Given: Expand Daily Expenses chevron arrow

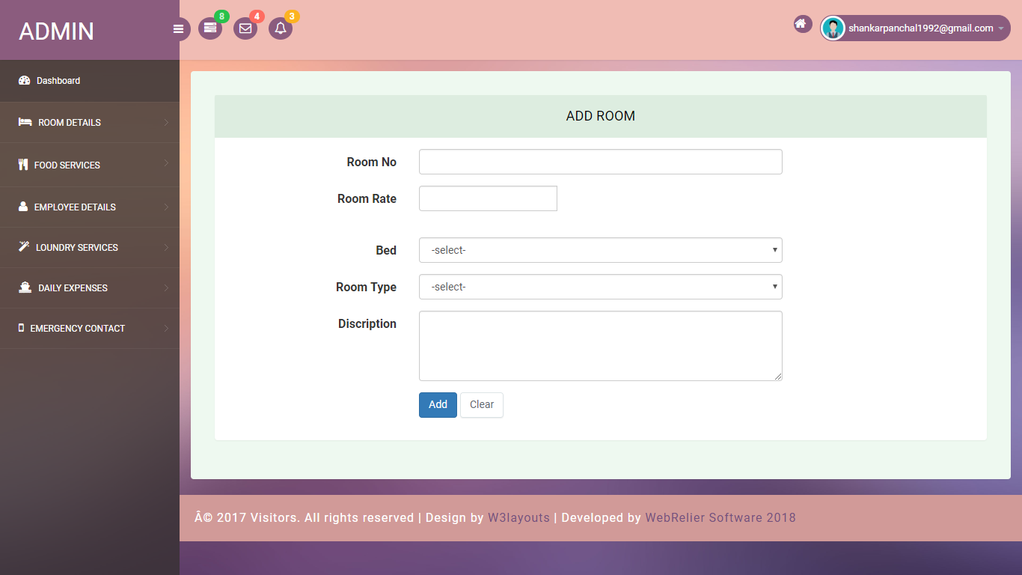Looking at the screenshot, I should pyautogui.click(x=166, y=287).
